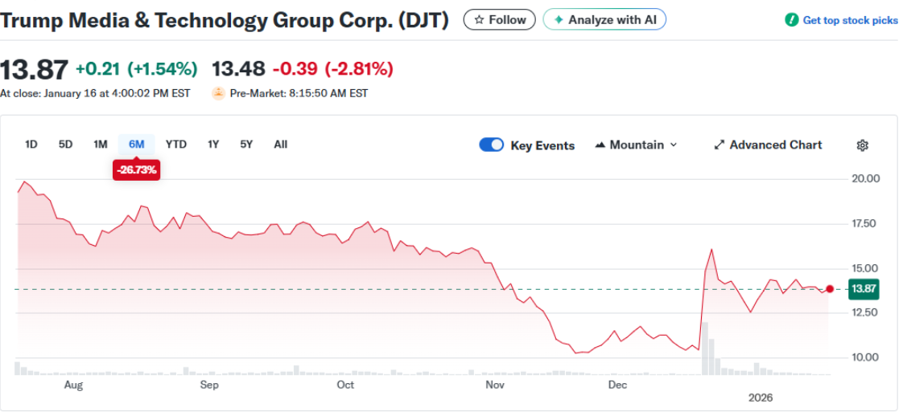Toggle the Key Events switch
The height and width of the screenshot is (416, 907).
pyautogui.click(x=491, y=145)
